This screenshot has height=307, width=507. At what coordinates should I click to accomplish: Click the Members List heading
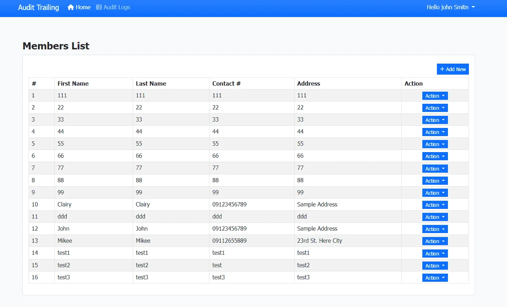[56, 46]
